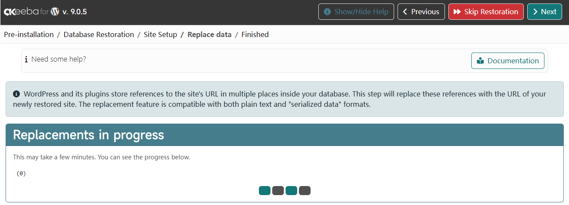Click the left chevron icon on Previous
The width and height of the screenshot is (569, 205).
pyautogui.click(x=405, y=12)
